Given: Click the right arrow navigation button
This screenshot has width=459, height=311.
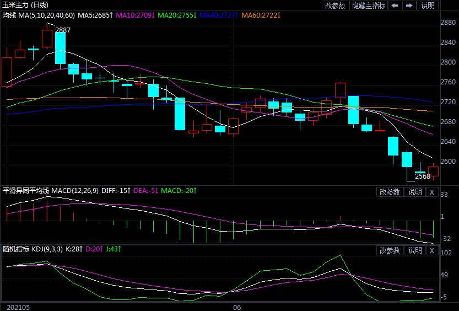Looking at the screenshot, I should click(409, 6).
